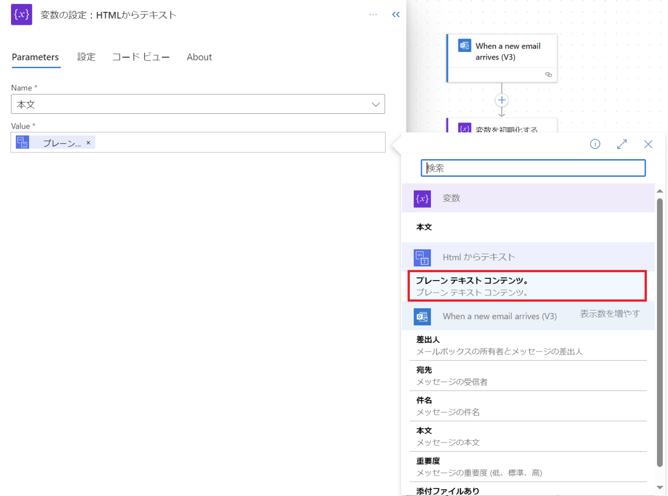The height and width of the screenshot is (496, 668).
Task: Switch to the コード ビュー tab
Action: click(x=141, y=57)
